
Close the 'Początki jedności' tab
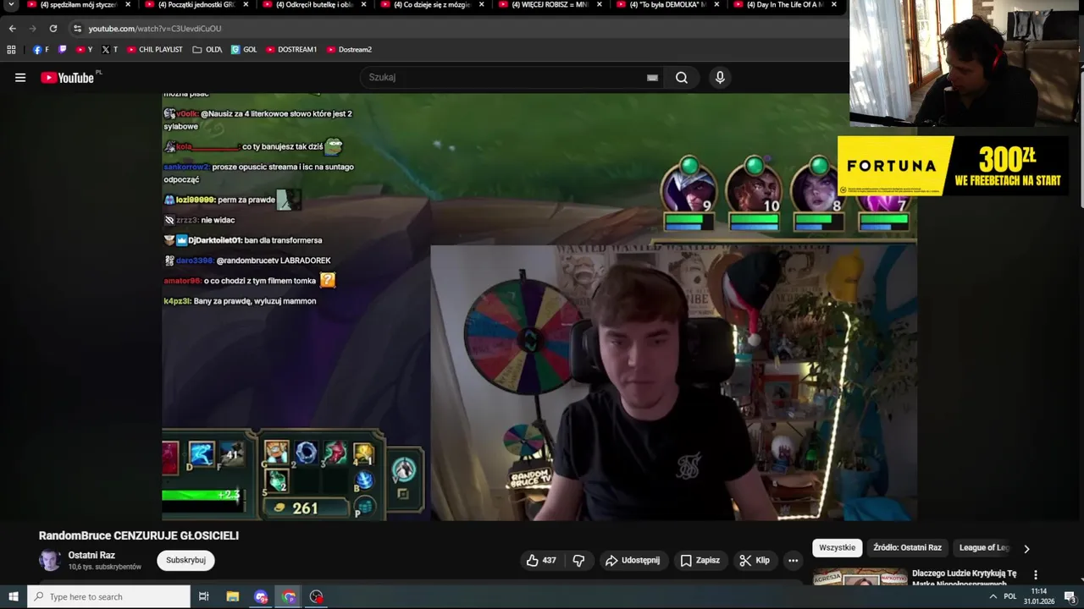coord(246,5)
